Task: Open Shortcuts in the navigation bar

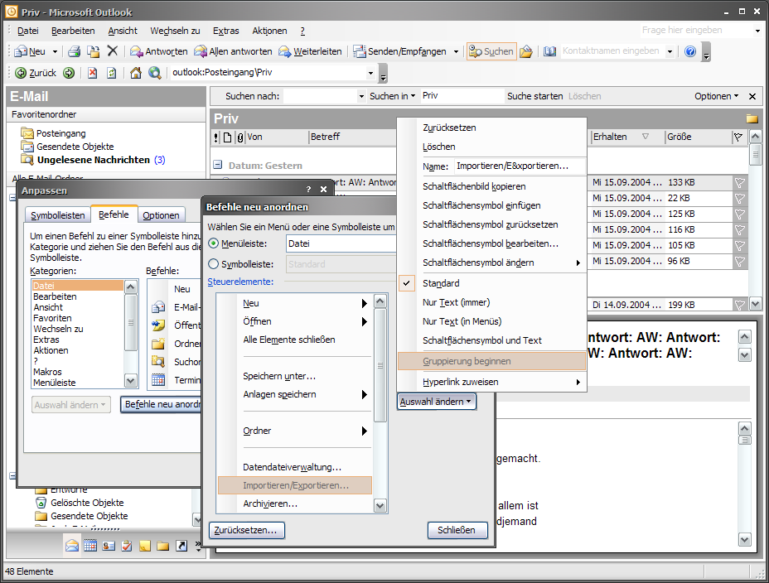Action: pyautogui.click(x=181, y=545)
